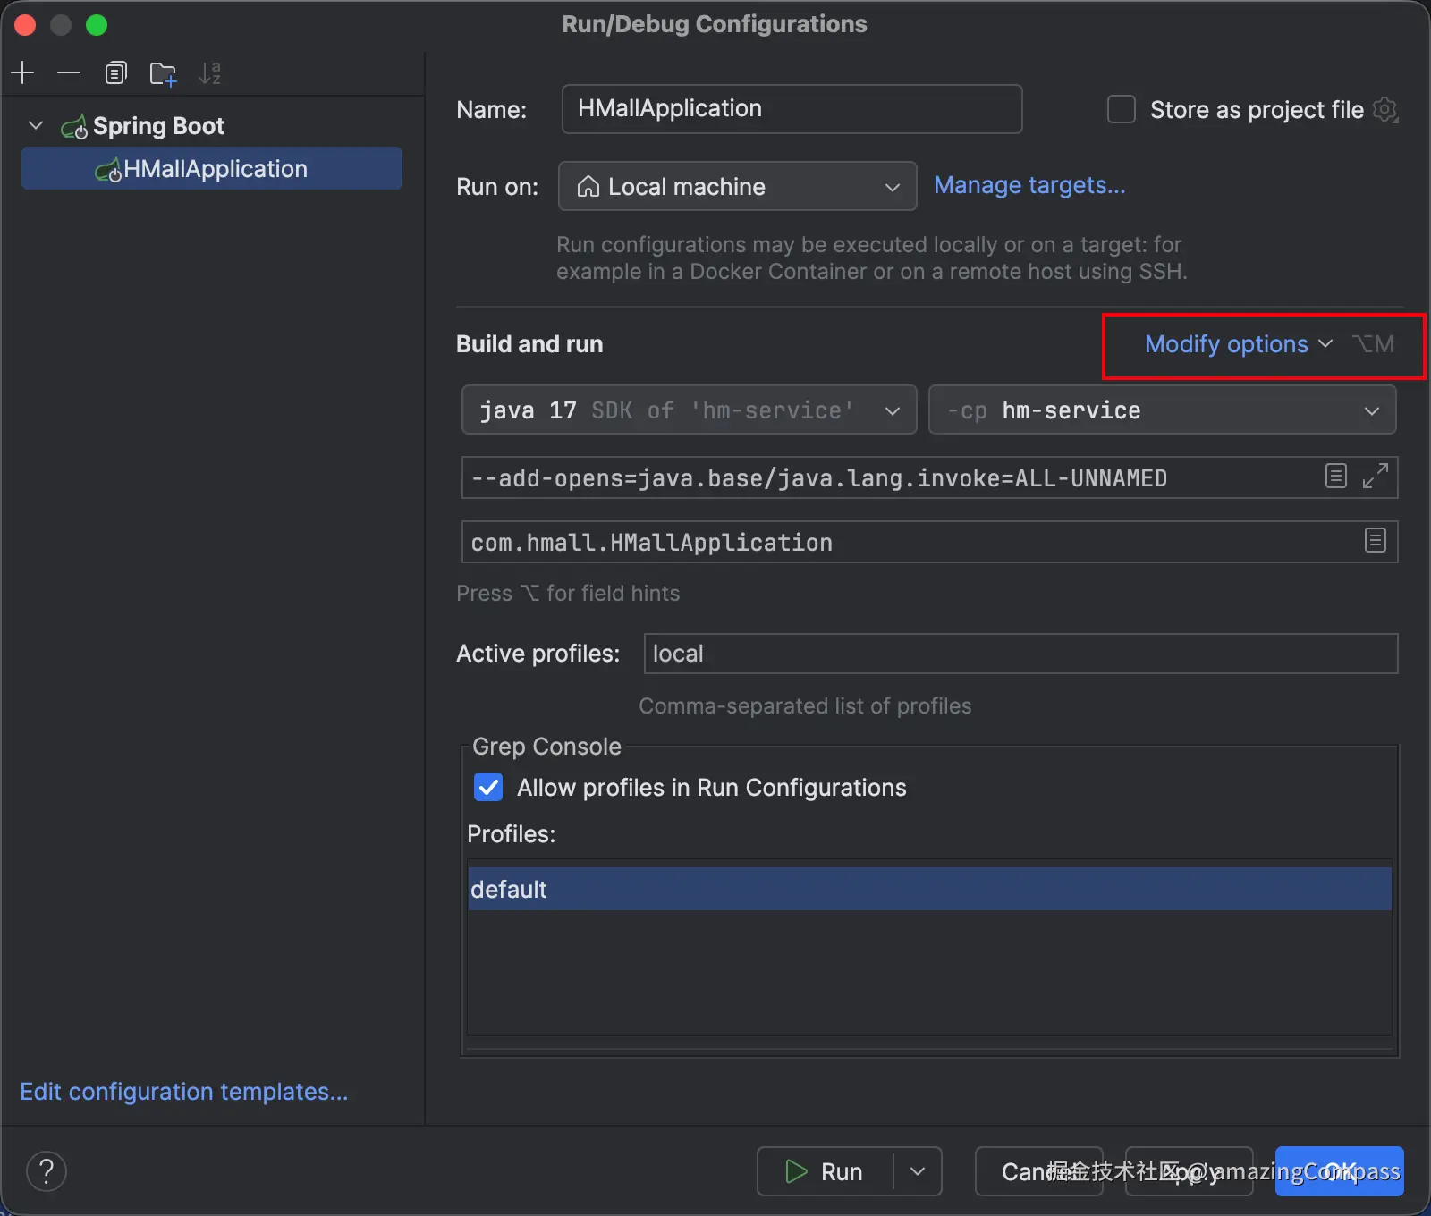Expand the VM options field with arrows icon
Viewport: 1431px width, 1216px height.
coord(1376,476)
